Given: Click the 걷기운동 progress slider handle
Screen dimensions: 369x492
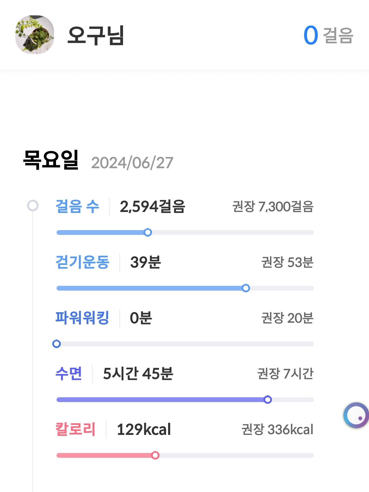Looking at the screenshot, I should tap(246, 288).
